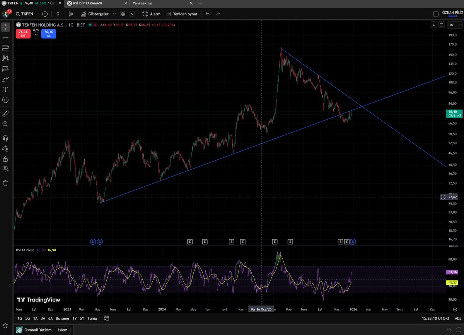The image size is (464, 335).
Task: Open a new browser tab with plus
Action: [200, 3]
